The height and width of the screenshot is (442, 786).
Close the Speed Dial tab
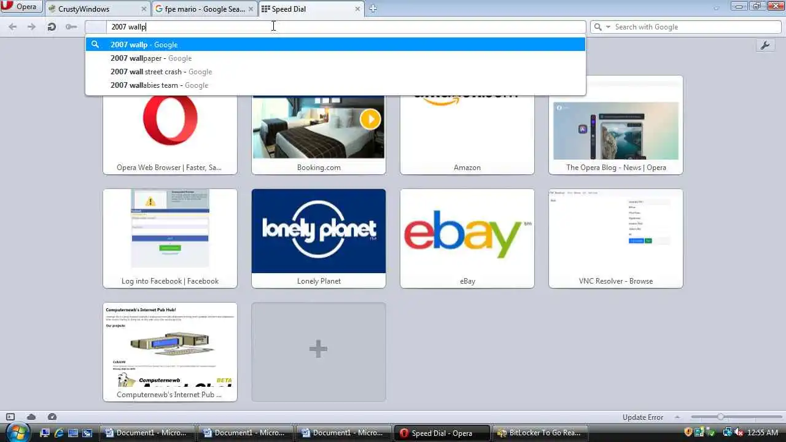coord(357,9)
